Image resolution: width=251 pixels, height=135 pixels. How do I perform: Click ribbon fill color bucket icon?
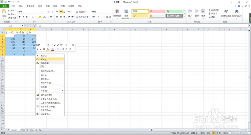[40, 17]
